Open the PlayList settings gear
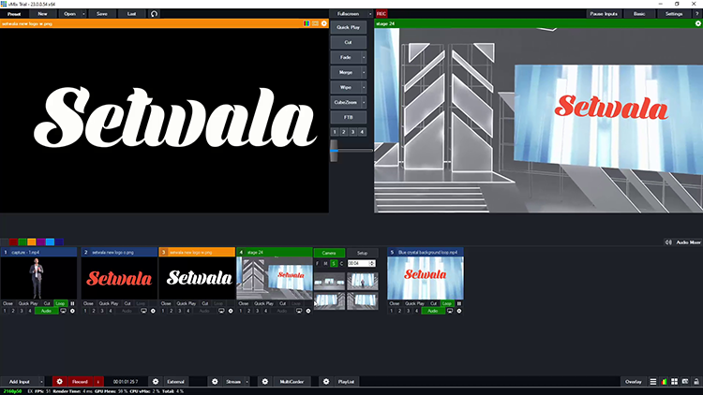703x395 pixels. coord(325,382)
